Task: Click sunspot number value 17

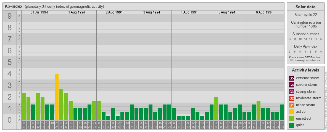Action: pos(321,39)
